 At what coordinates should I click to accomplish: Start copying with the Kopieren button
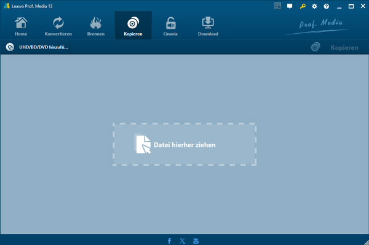click(x=335, y=47)
